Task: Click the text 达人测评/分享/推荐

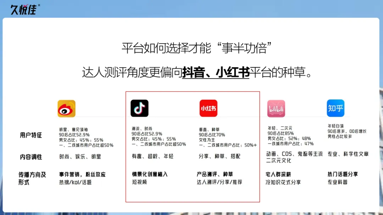Action: 220,182
